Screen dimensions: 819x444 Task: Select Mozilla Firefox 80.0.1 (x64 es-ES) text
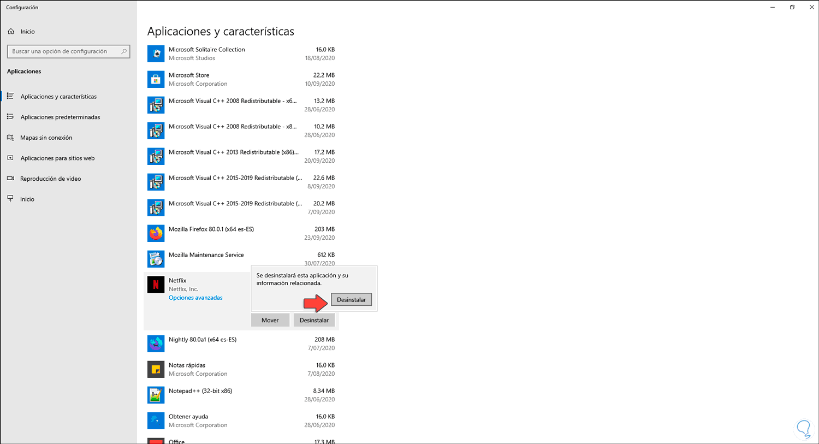pos(211,229)
